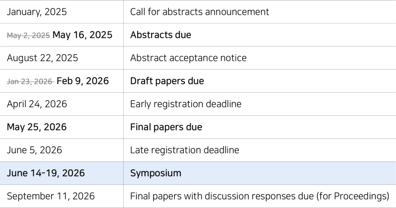Click the 'April 24, 2026' date cell
This screenshot has width=396, height=208.
click(37, 104)
